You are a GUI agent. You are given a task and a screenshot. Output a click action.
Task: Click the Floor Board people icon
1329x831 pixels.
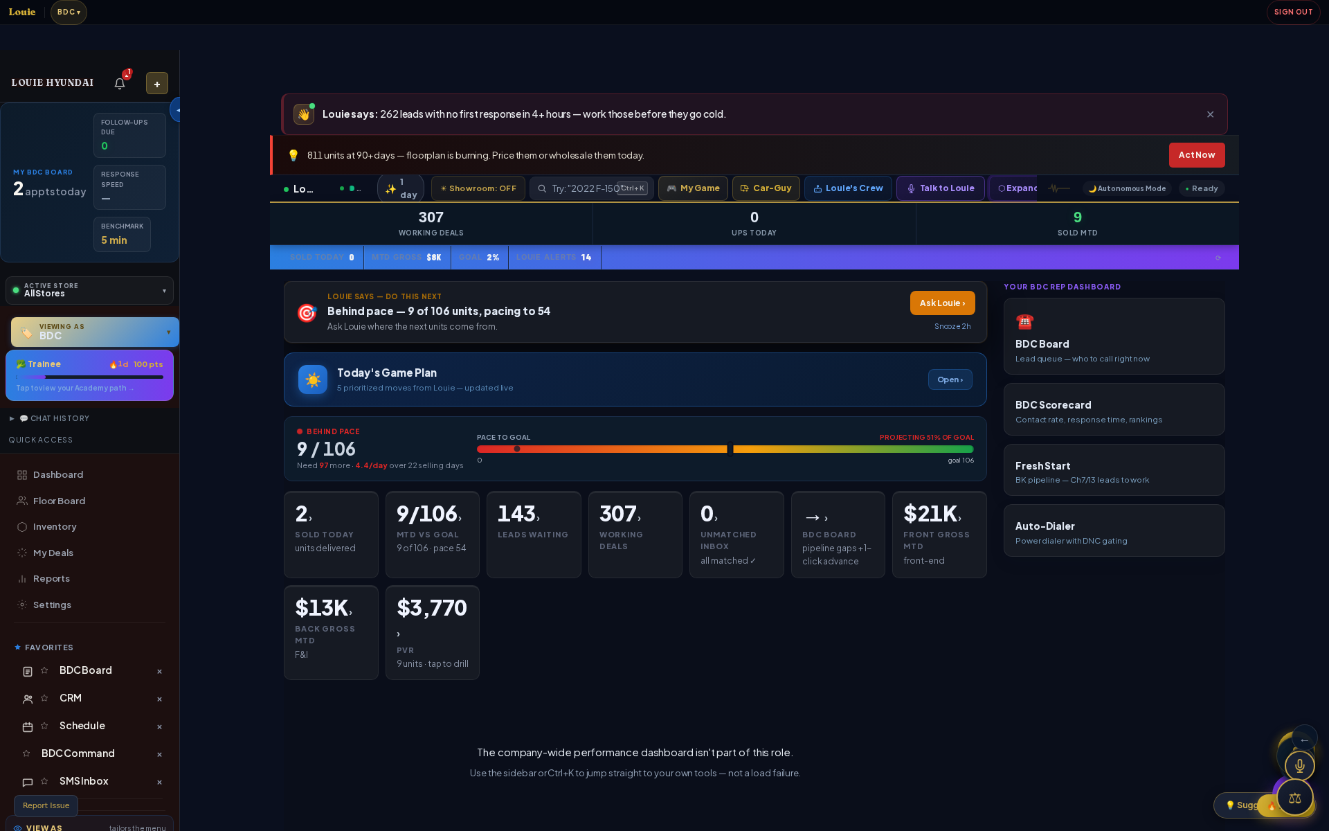[x=22, y=501]
